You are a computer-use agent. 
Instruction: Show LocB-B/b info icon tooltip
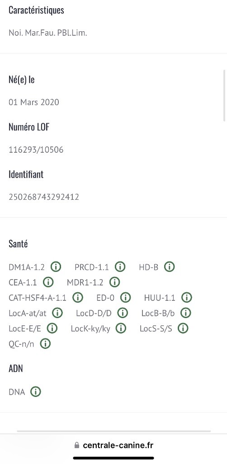[186, 313]
